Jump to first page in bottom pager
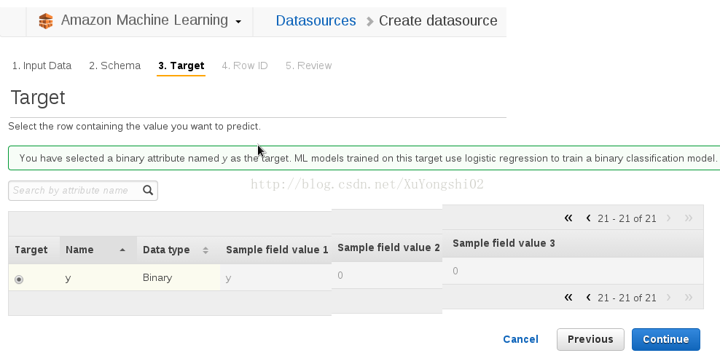This screenshot has width=720, height=353. pos(568,298)
